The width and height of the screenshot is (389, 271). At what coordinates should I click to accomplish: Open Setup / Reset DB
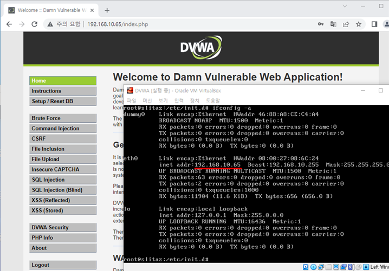[x=63, y=101]
